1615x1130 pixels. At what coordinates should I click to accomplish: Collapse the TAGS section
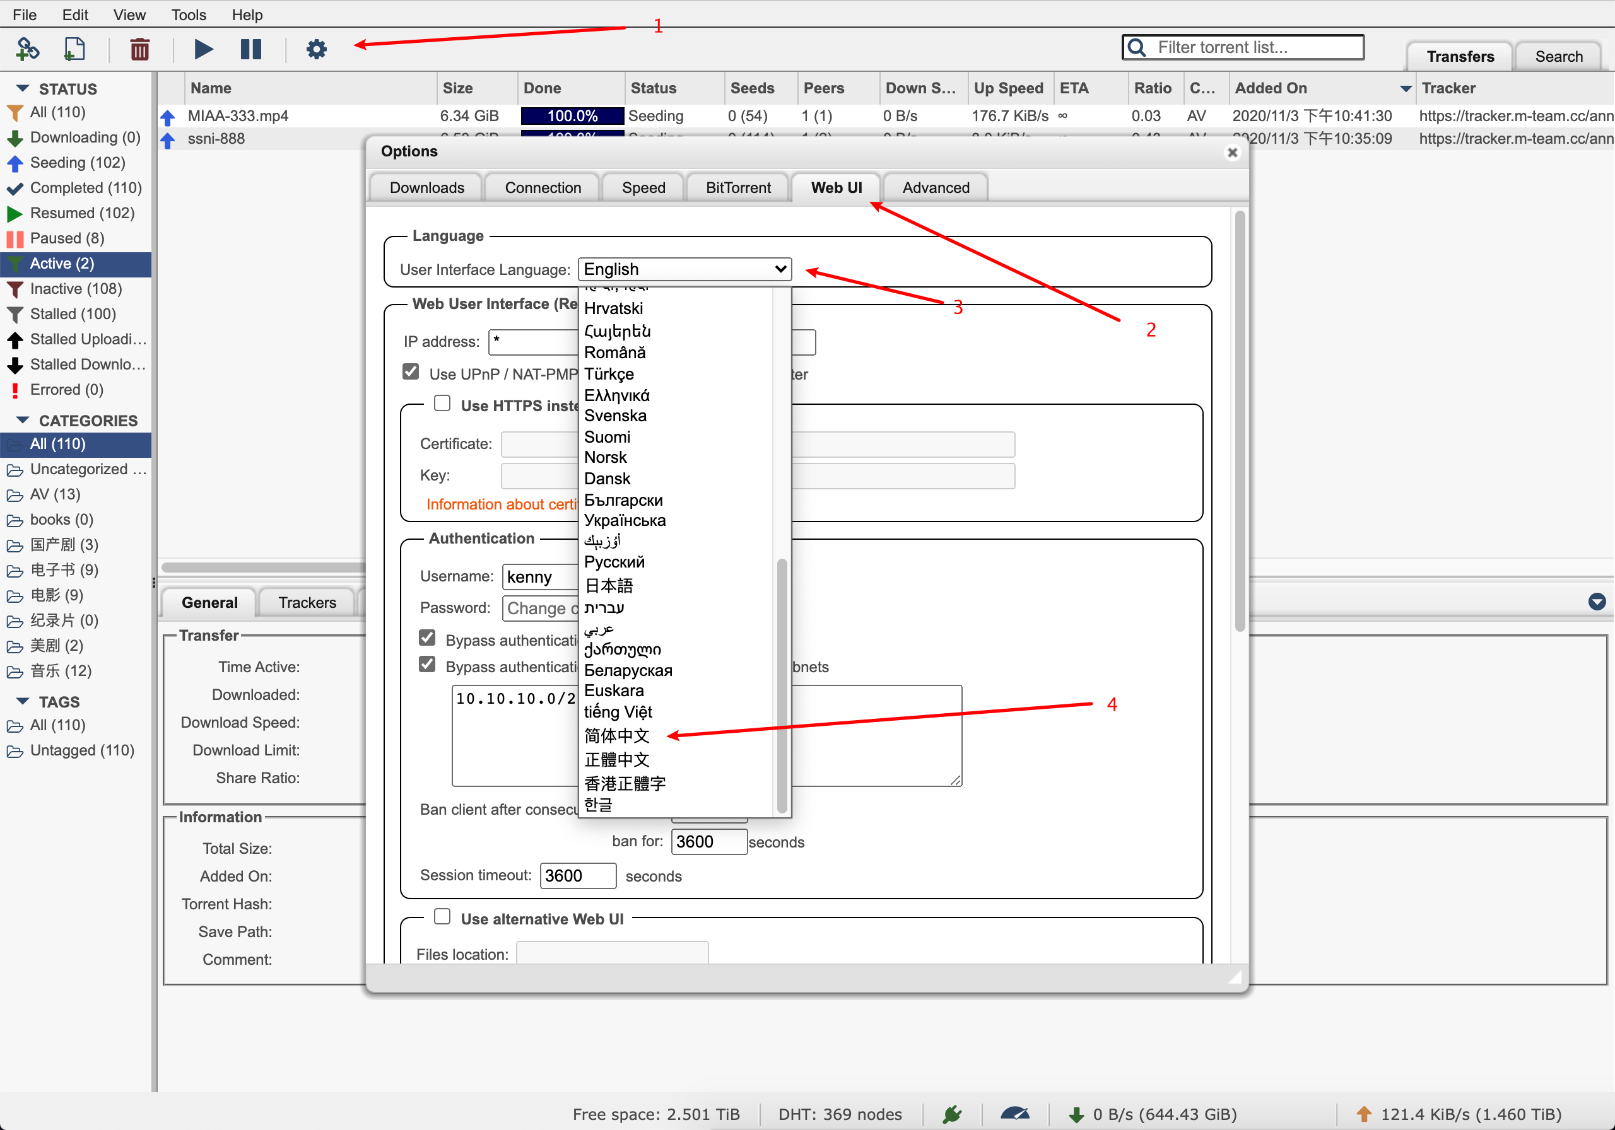[x=23, y=702]
